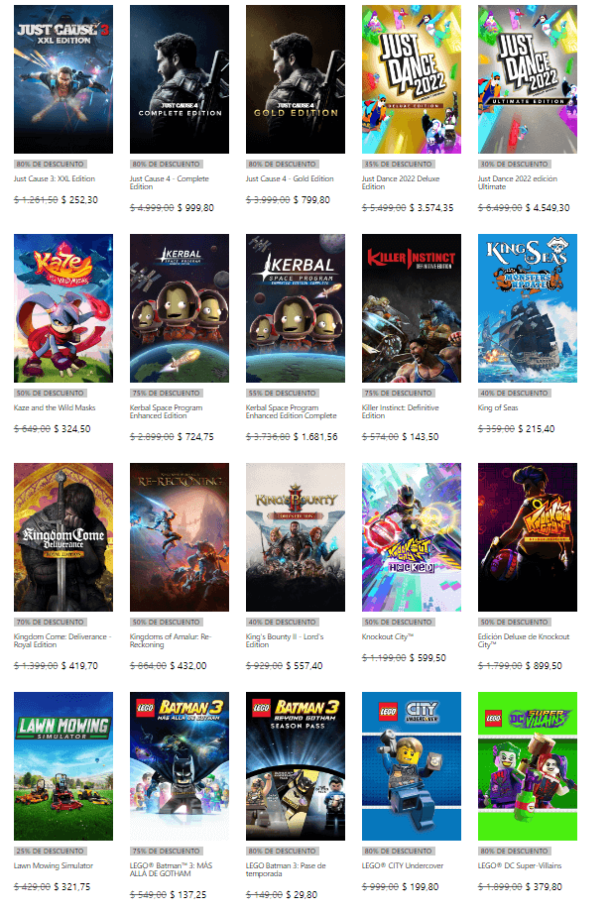Click the $ 724,75 Kerbal Space Program price

(195, 436)
